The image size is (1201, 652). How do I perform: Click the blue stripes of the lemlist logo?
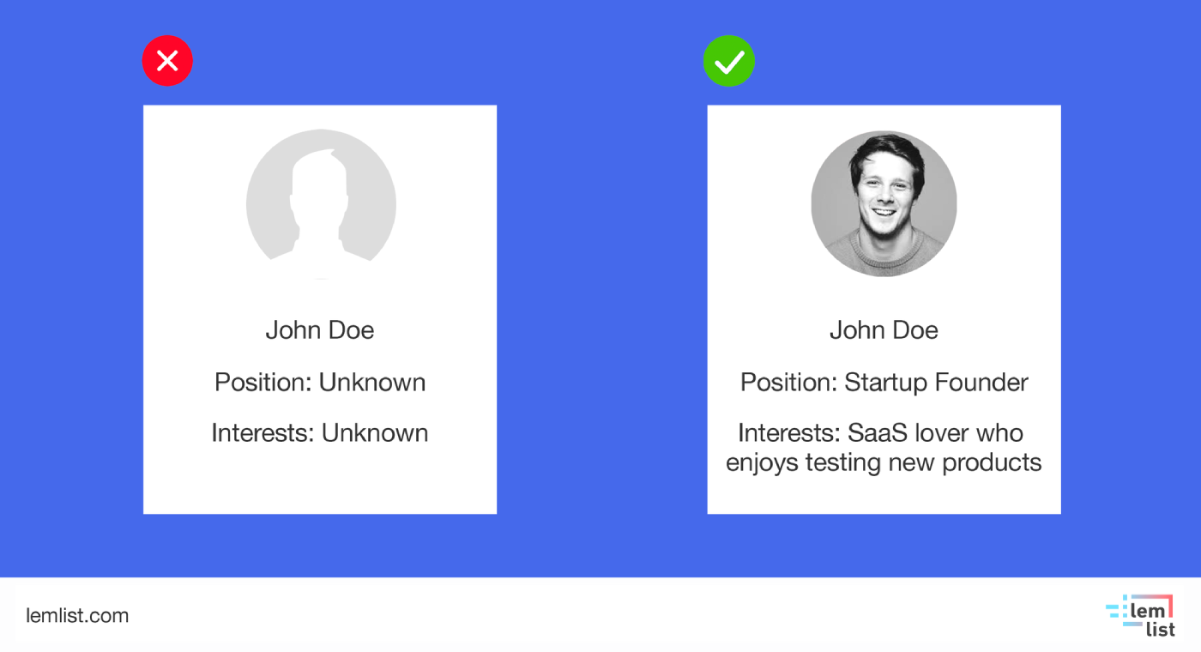coord(1116,611)
